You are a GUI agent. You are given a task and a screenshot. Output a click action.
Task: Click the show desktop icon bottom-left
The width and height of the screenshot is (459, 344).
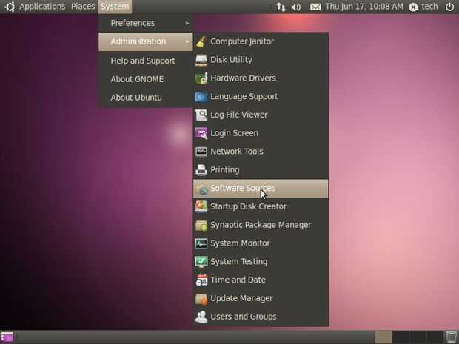(7, 337)
